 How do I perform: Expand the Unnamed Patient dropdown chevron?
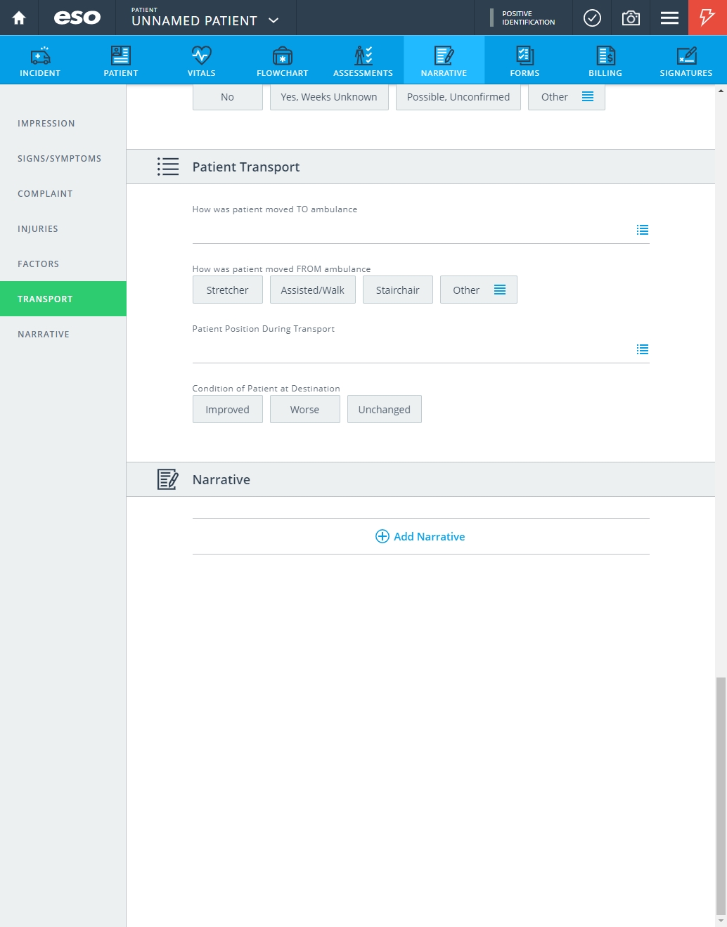[274, 20]
